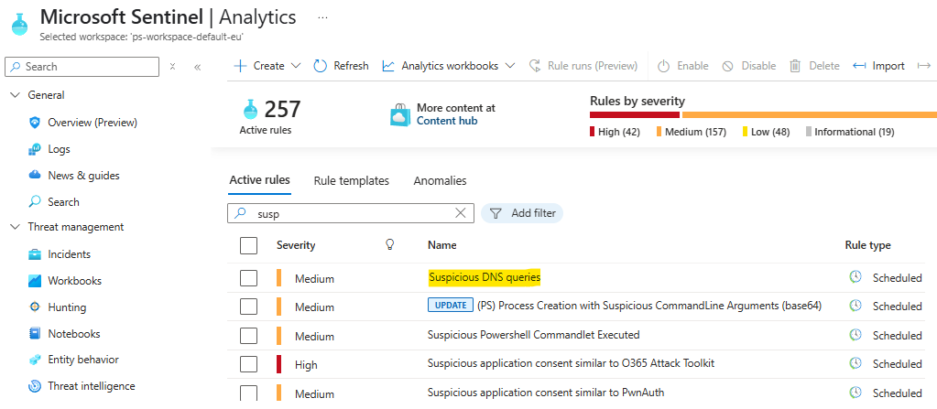The image size is (937, 409).
Task: Open Overview (Preview) shield icon
Action: point(35,123)
